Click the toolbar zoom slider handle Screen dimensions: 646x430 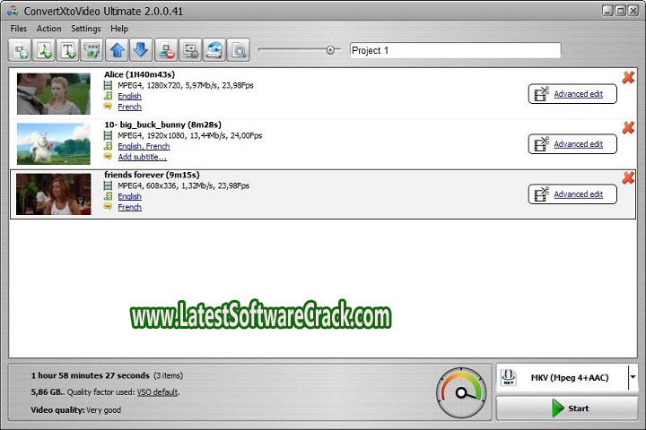(331, 50)
